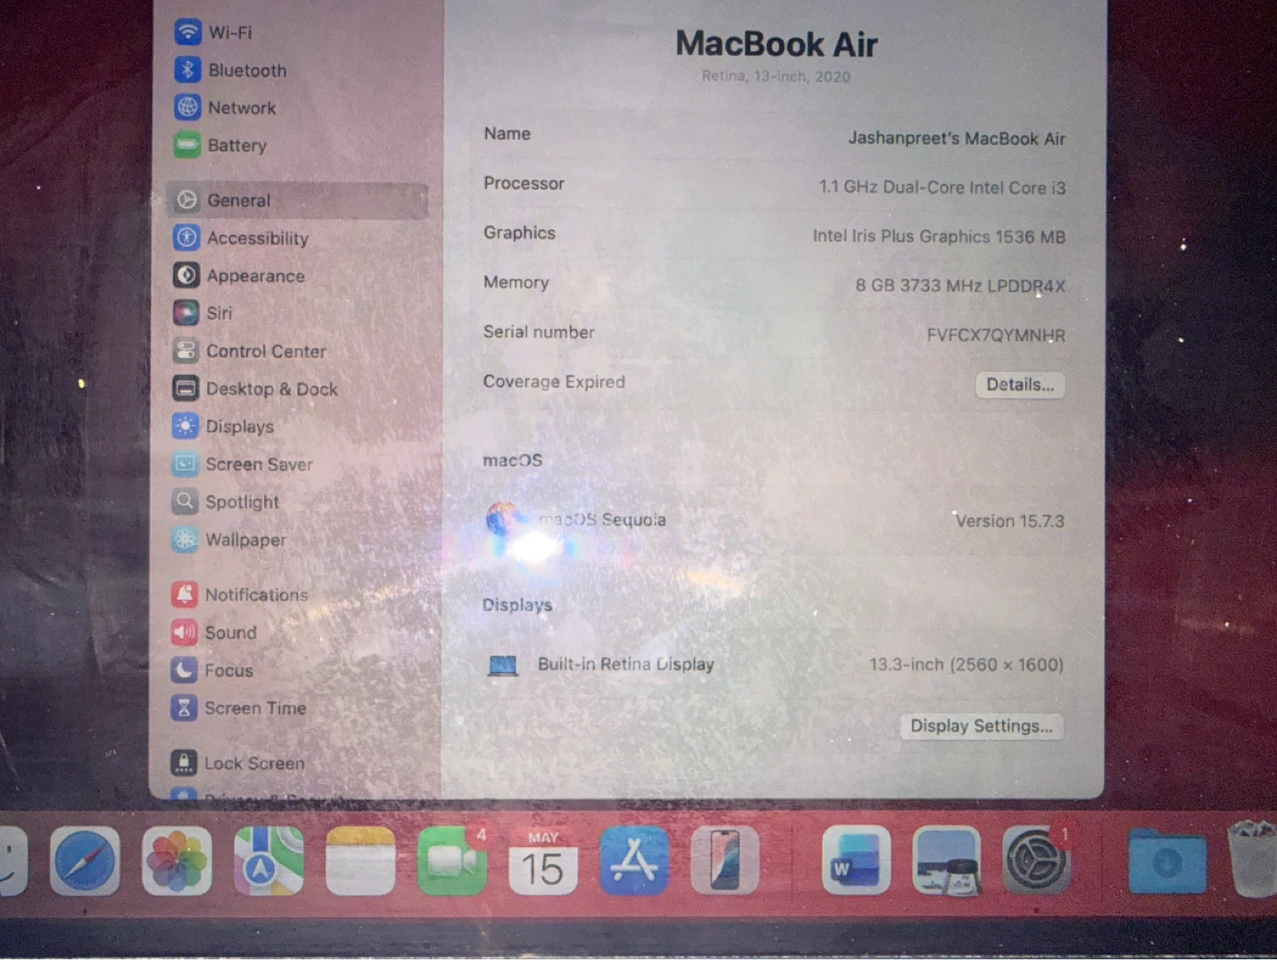Select General in the sidebar
The width and height of the screenshot is (1277, 960).
pos(297,201)
